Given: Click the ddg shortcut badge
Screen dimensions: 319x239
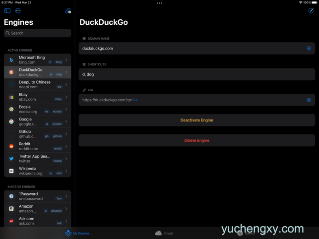Looking at the screenshot, I should 59,74.
